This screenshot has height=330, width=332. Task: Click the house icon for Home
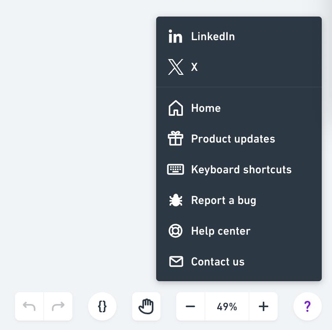click(x=175, y=108)
